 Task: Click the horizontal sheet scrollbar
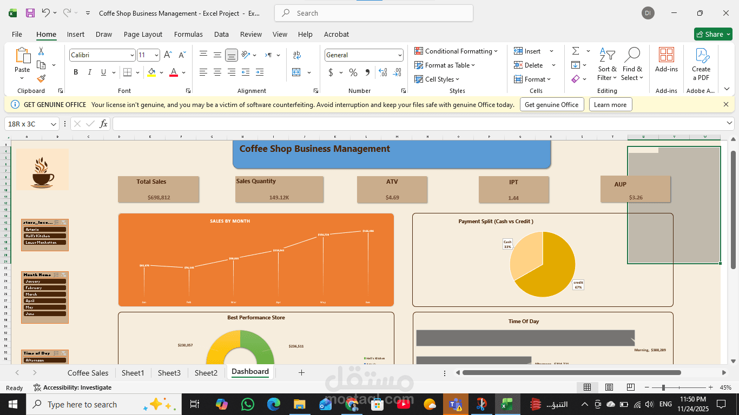(571, 372)
